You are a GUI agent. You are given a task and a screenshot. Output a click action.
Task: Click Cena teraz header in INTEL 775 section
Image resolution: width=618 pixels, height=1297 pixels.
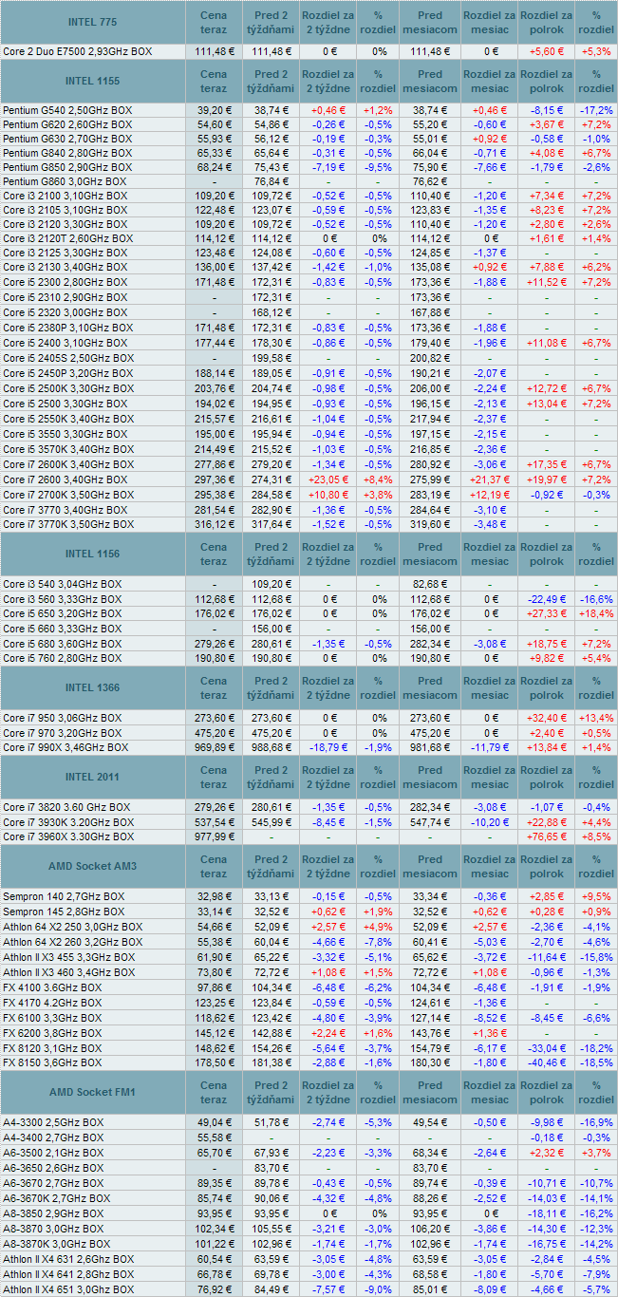215,22
